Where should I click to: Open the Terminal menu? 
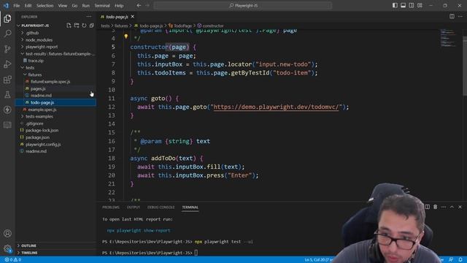(102, 5)
